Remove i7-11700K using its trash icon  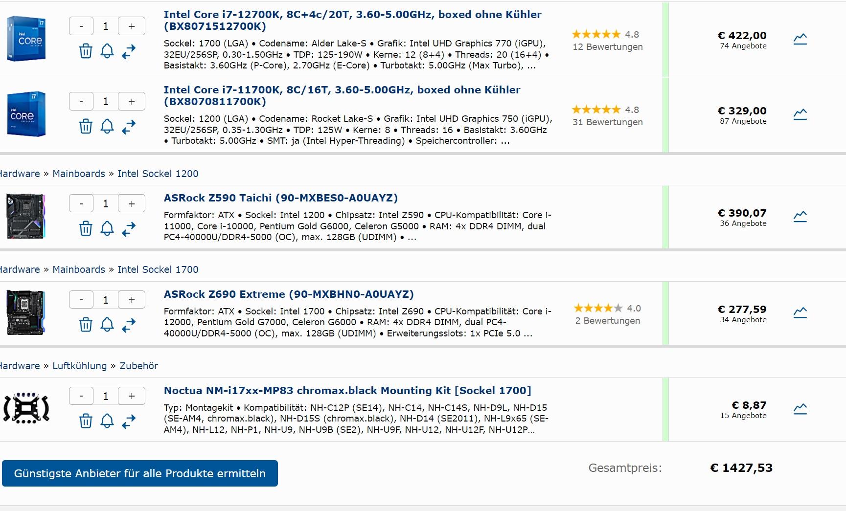[x=86, y=126]
